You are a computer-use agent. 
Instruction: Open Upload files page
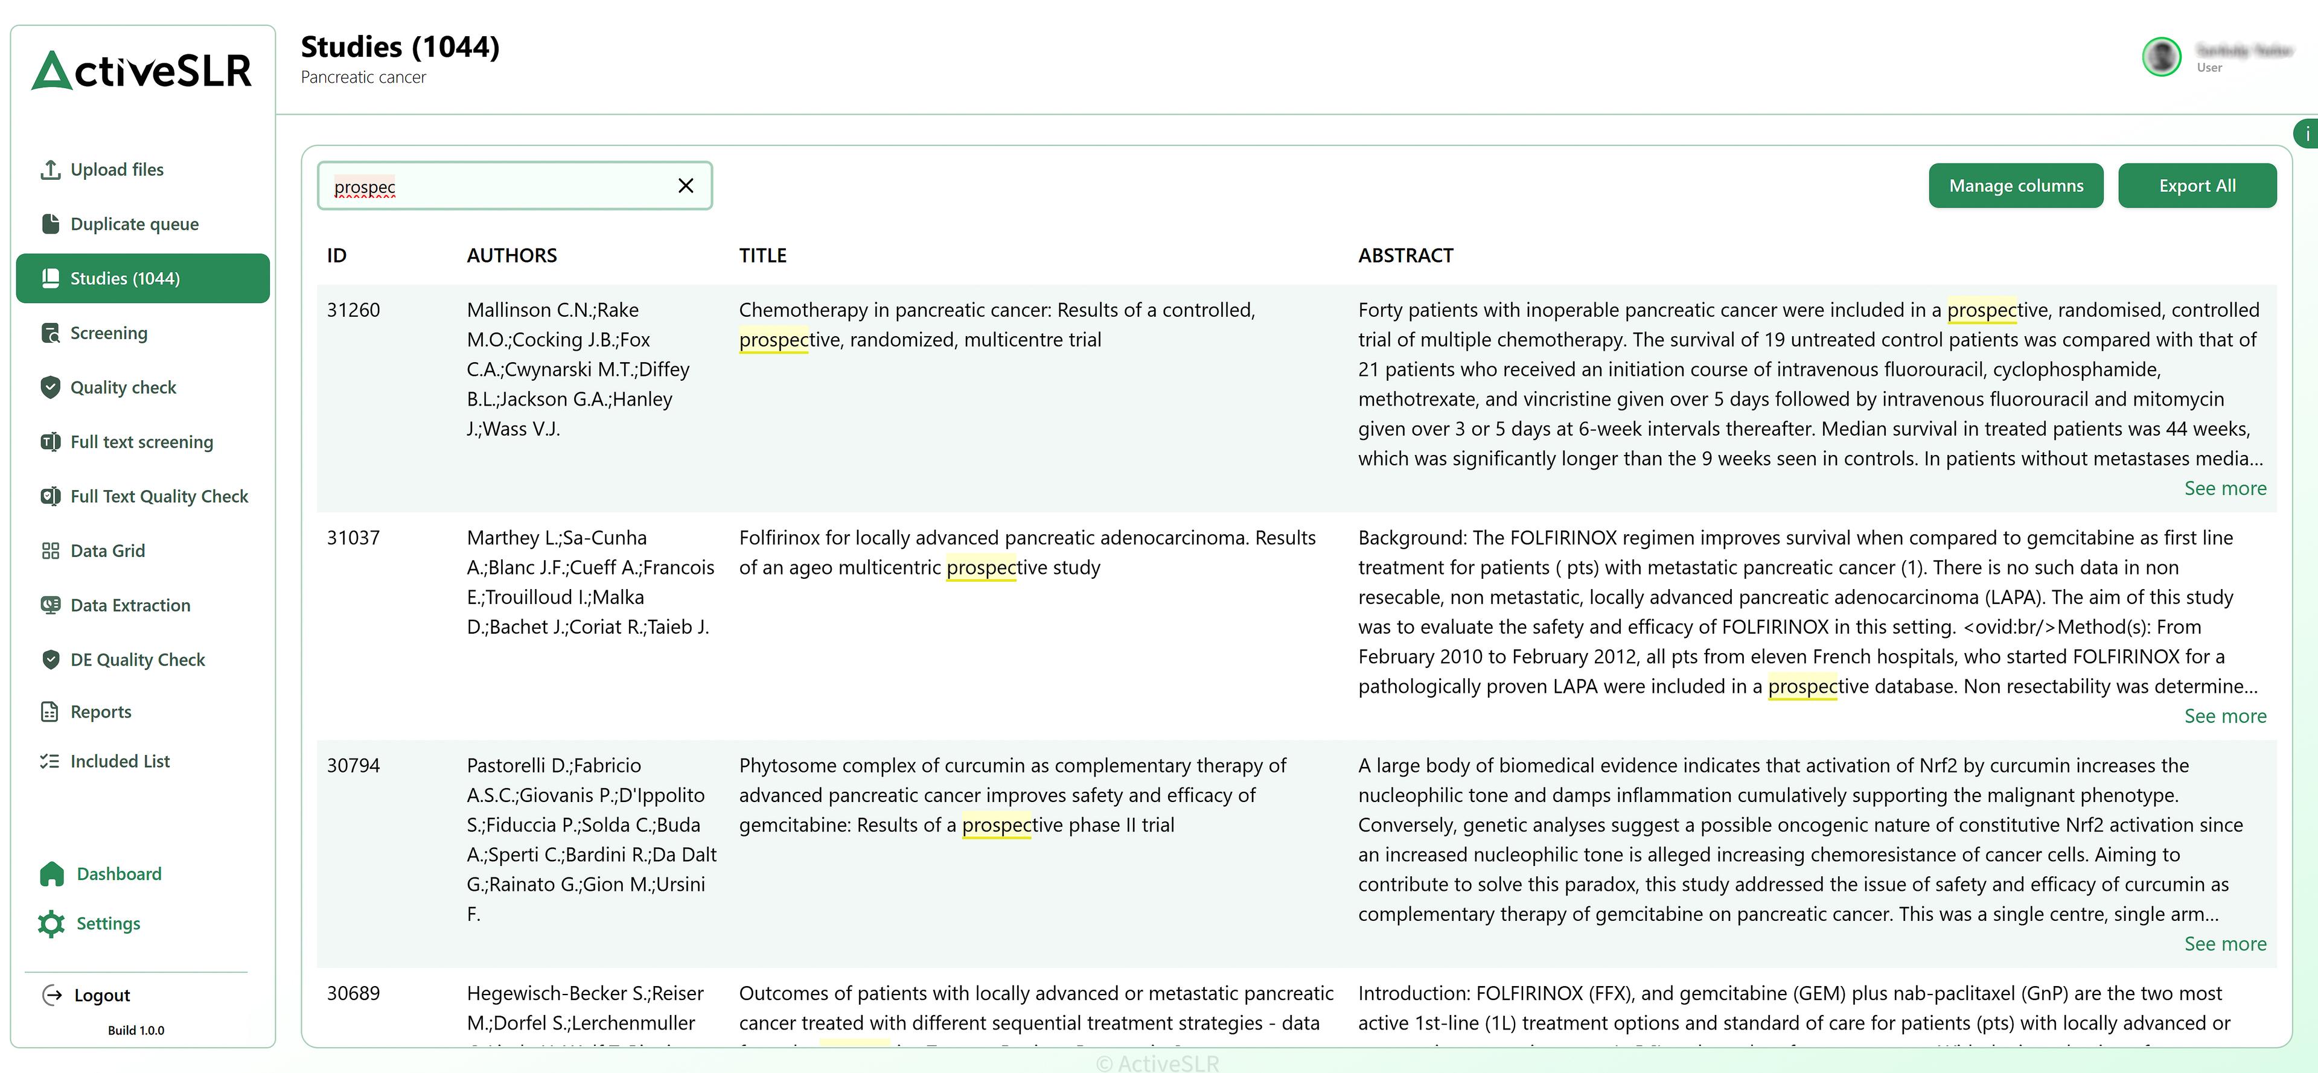pos(117,169)
